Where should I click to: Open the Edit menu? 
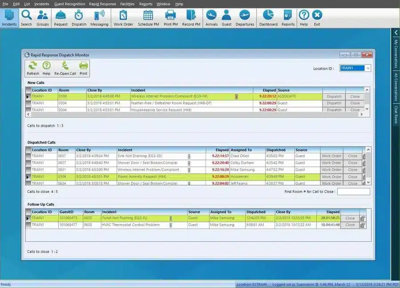pyautogui.click(x=16, y=4)
